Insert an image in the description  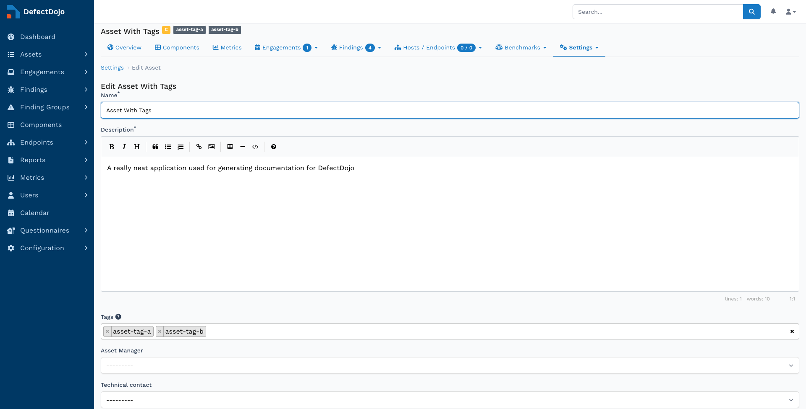click(x=212, y=147)
